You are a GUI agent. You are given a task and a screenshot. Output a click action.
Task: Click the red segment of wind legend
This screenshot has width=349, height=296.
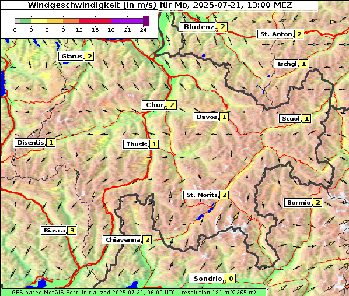coord(95,21)
